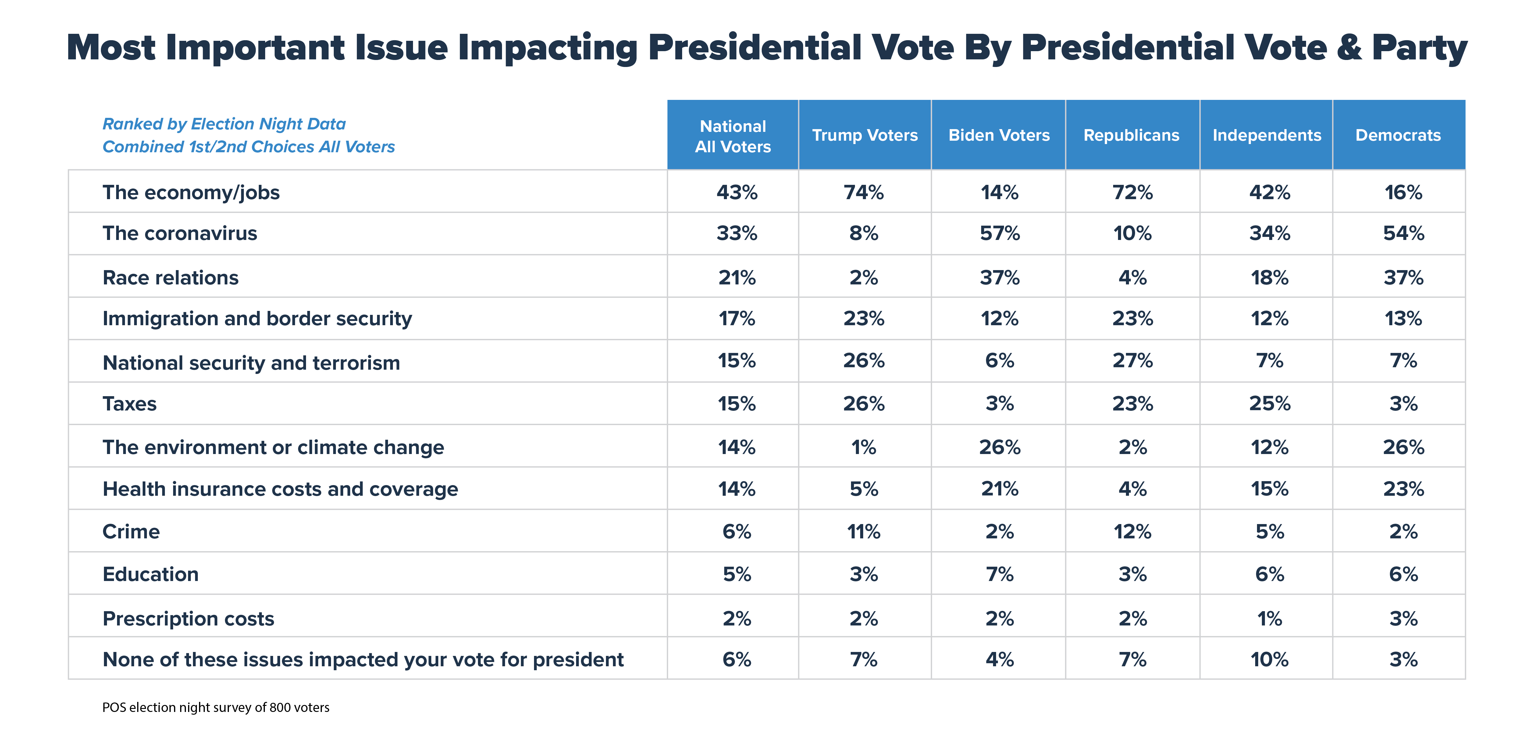Click 'The coronavirus' row label
1524x736 pixels.
pos(179,234)
